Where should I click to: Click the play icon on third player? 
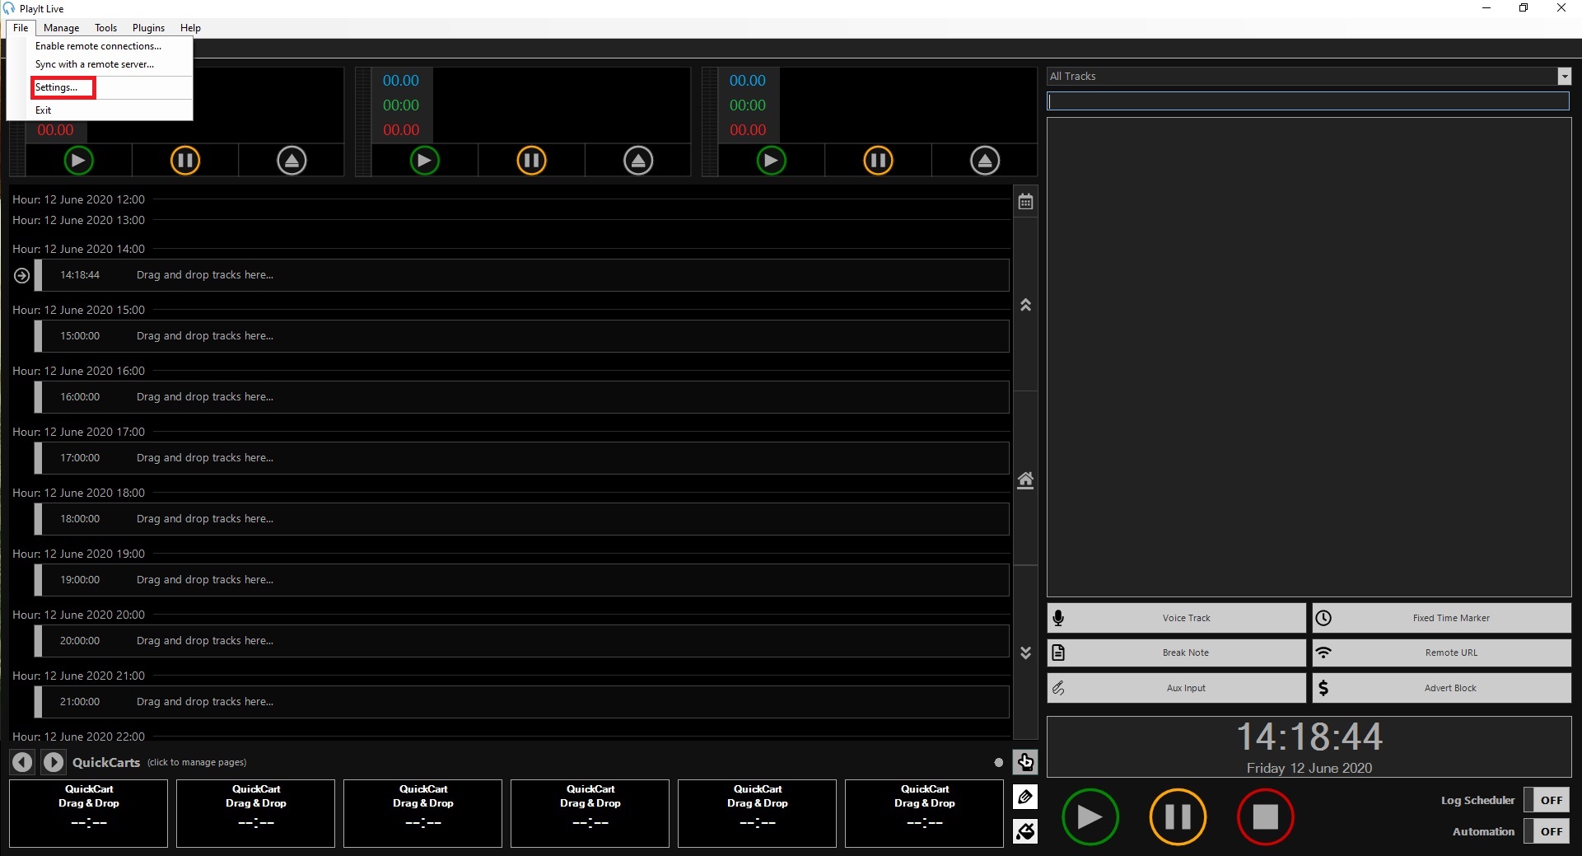(x=771, y=161)
